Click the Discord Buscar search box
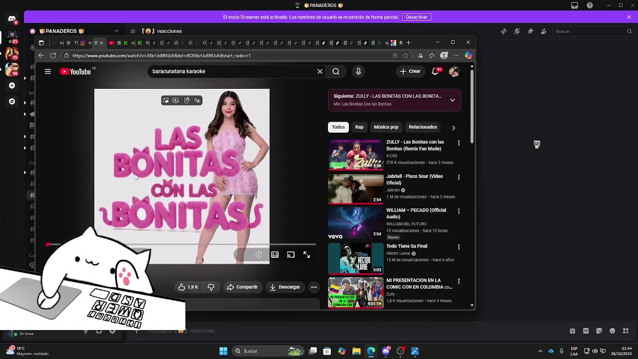Viewport: 638px width, 359px height. [x=593, y=31]
